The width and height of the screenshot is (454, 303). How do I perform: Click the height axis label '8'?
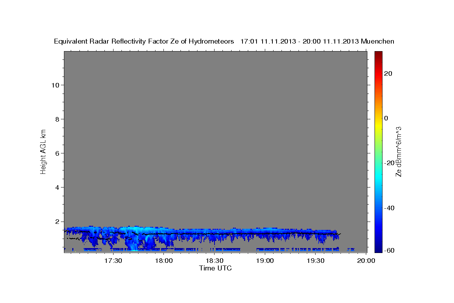(x=57, y=119)
